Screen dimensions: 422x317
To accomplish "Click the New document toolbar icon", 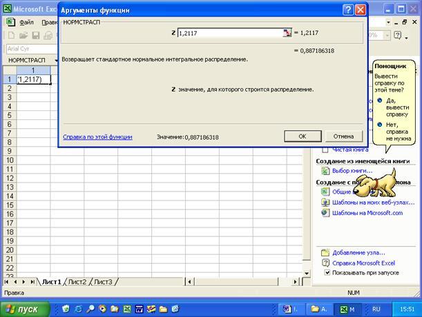I will [10, 35].
